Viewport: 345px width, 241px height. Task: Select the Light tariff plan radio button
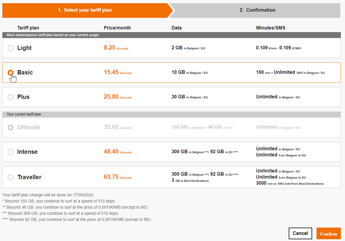[x=11, y=48]
